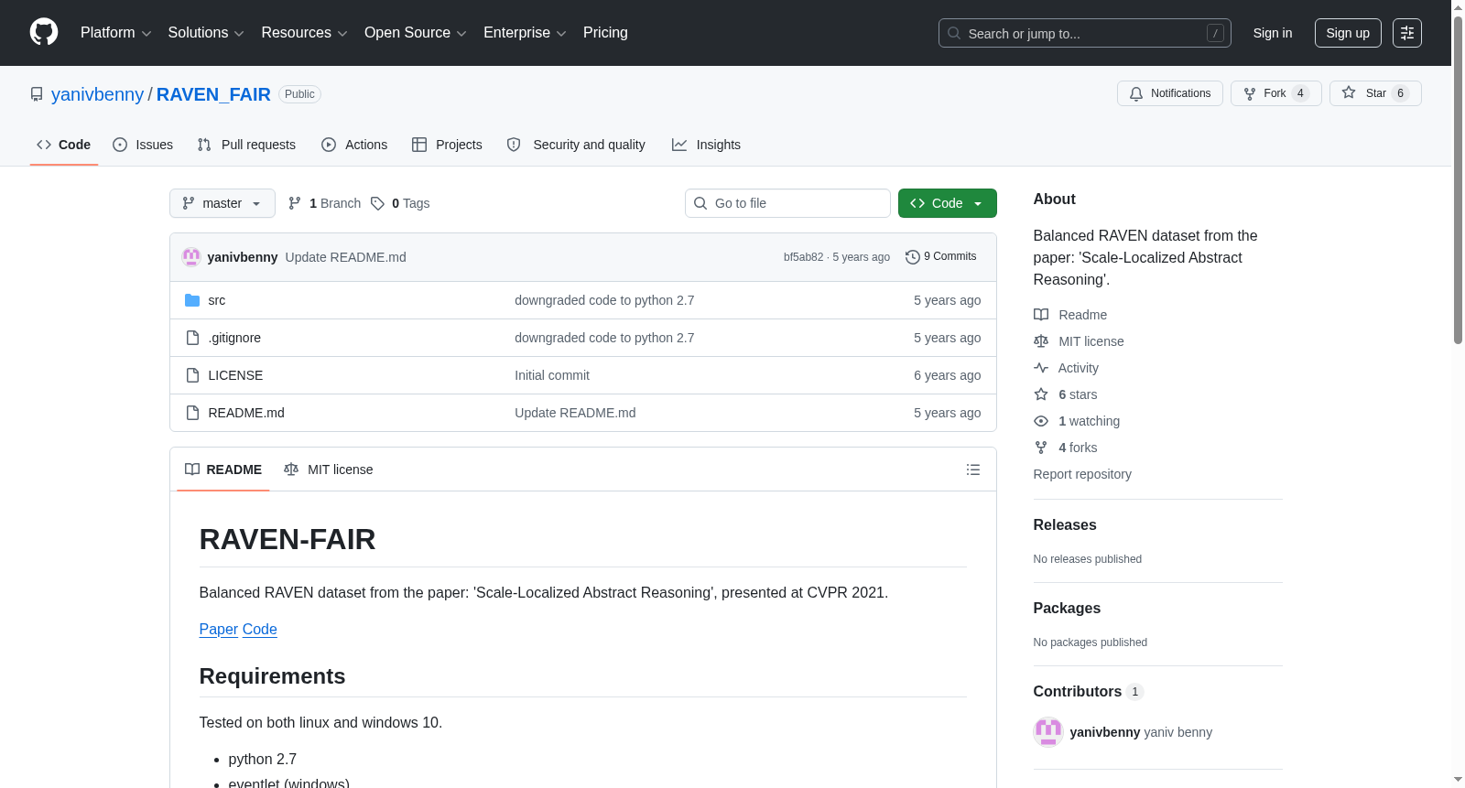Click the yanivbenny avatar under Contributors
1465x788 pixels.
coord(1048,732)
